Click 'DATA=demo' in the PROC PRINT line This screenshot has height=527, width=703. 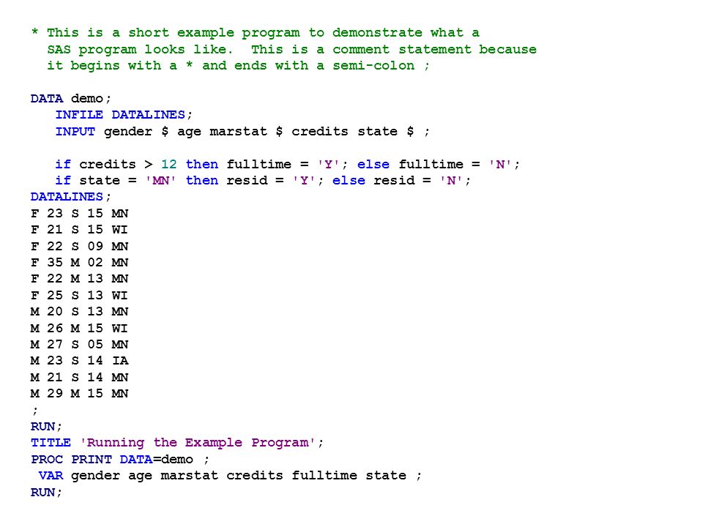[156, 460]
